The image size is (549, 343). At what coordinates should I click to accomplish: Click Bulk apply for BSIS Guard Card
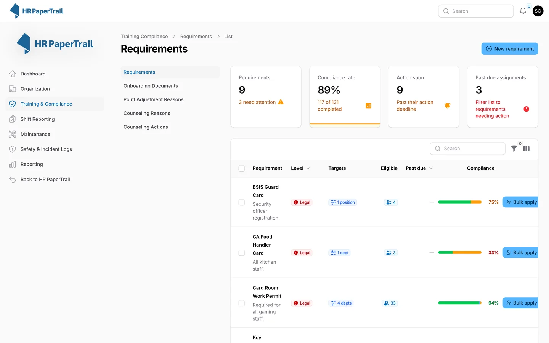(521, 202)
